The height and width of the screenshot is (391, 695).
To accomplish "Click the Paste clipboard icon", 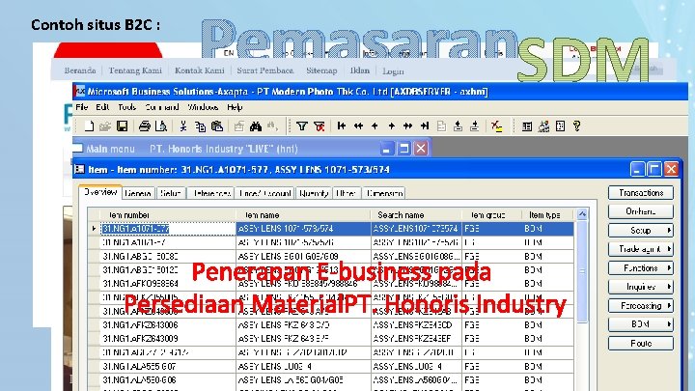I will pos(217,126).
